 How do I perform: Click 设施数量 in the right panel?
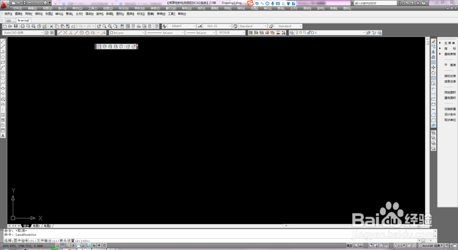[450, 109]
